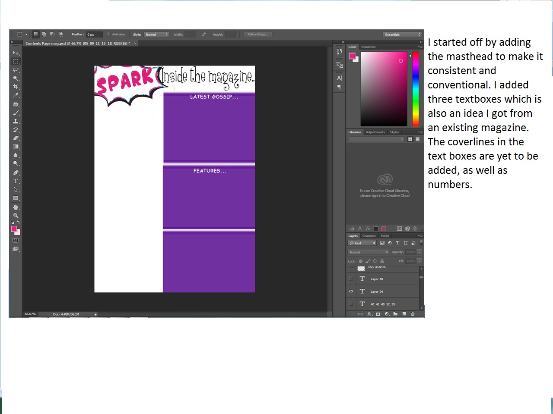Click the color picker gradient field
Viewport: 553px width, 414px height.
[x=384, y=89]
